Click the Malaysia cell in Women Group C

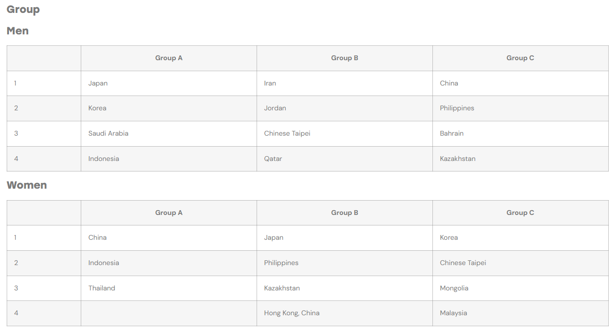(x=520, y=313)
